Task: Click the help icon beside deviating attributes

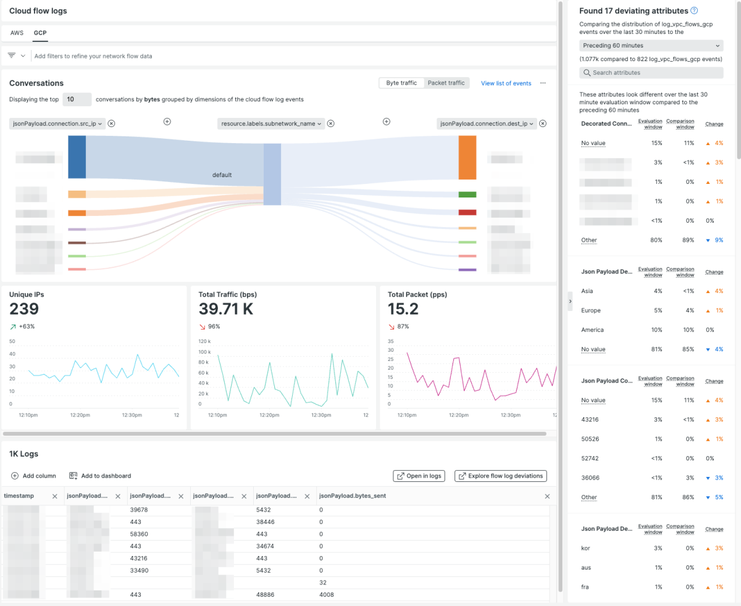Action: click(694, 10)
